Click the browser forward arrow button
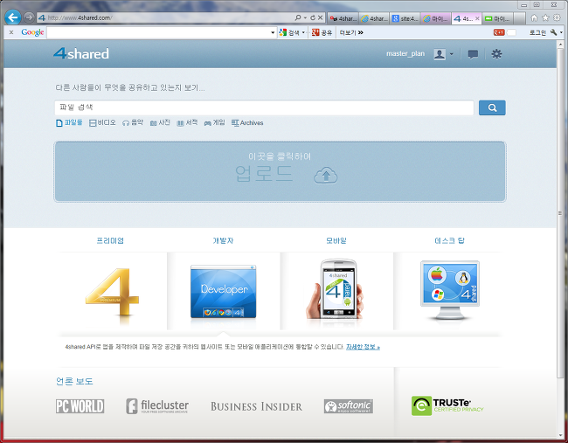The height and width of the screenshot is (443, 568). (29, 17)
